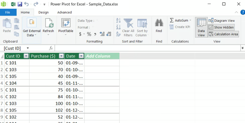The image size is (245, 123).
Task: Collapse the ribbon with the chevron
Action: click(x=237, y=12)
